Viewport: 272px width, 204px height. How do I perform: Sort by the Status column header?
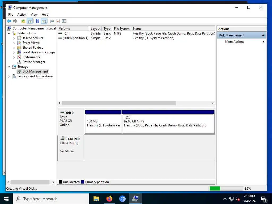point(173,29)
